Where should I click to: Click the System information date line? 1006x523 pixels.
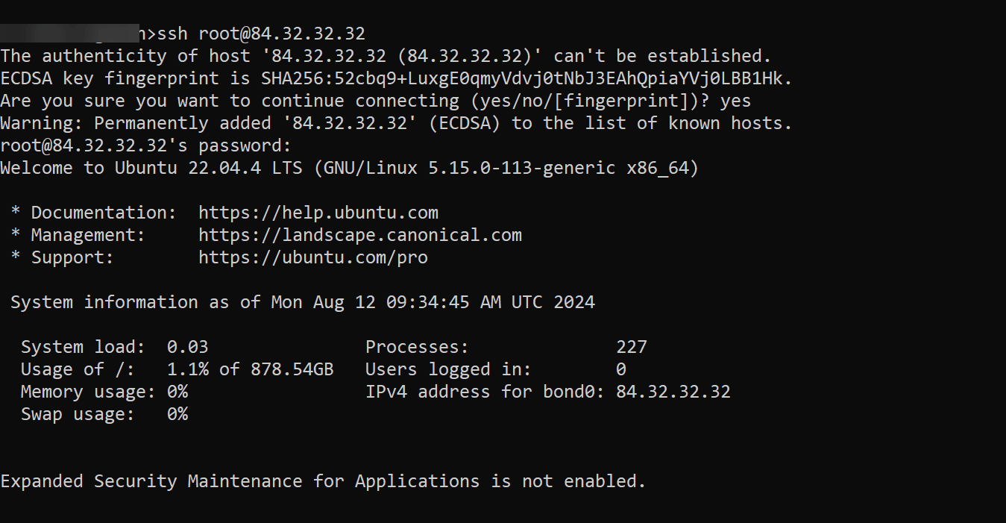click(302, 302)
